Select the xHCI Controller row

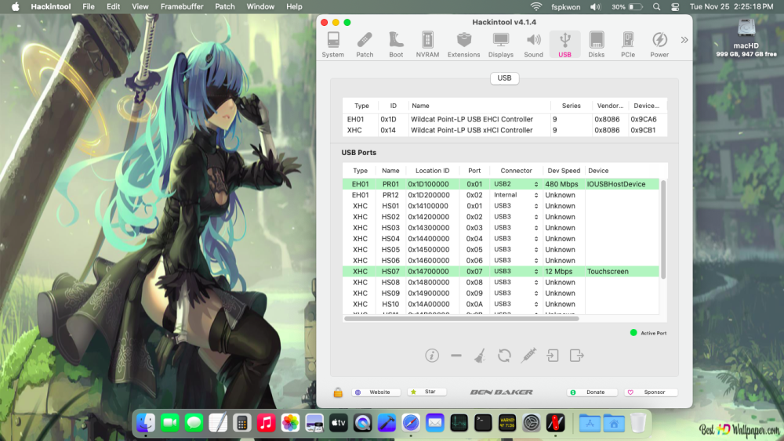504,130
